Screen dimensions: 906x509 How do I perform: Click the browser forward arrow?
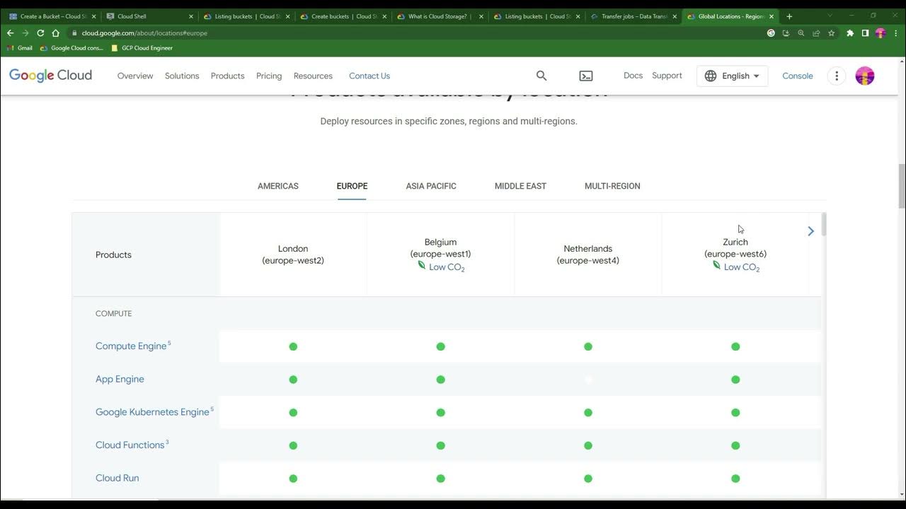coord(25,33)
